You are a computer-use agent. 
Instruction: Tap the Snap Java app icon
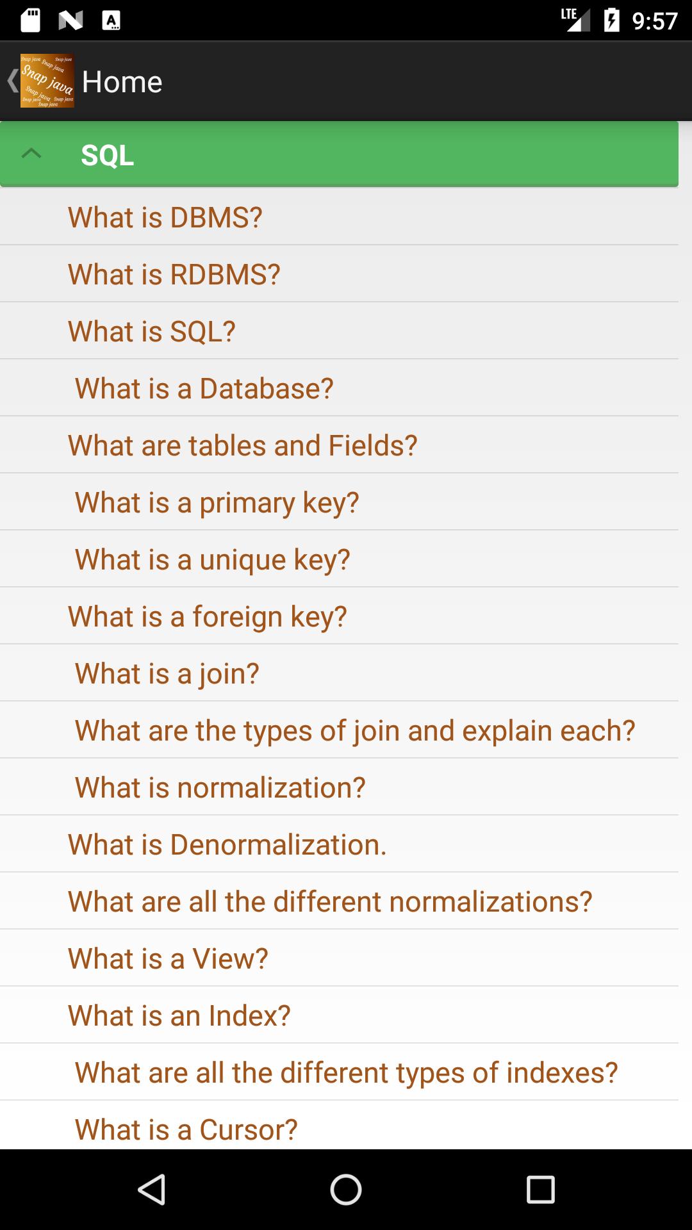(47, 81)
